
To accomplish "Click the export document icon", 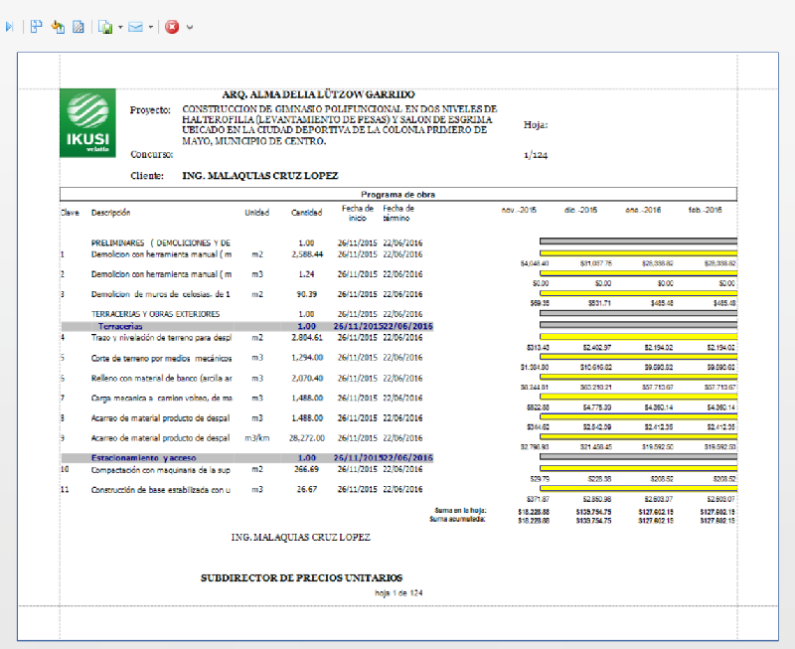I will 104,27.
